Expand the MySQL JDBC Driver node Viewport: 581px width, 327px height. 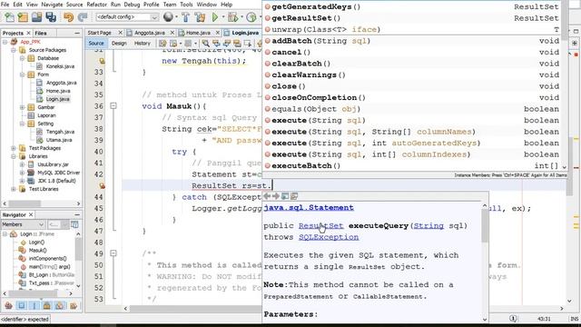22,173
